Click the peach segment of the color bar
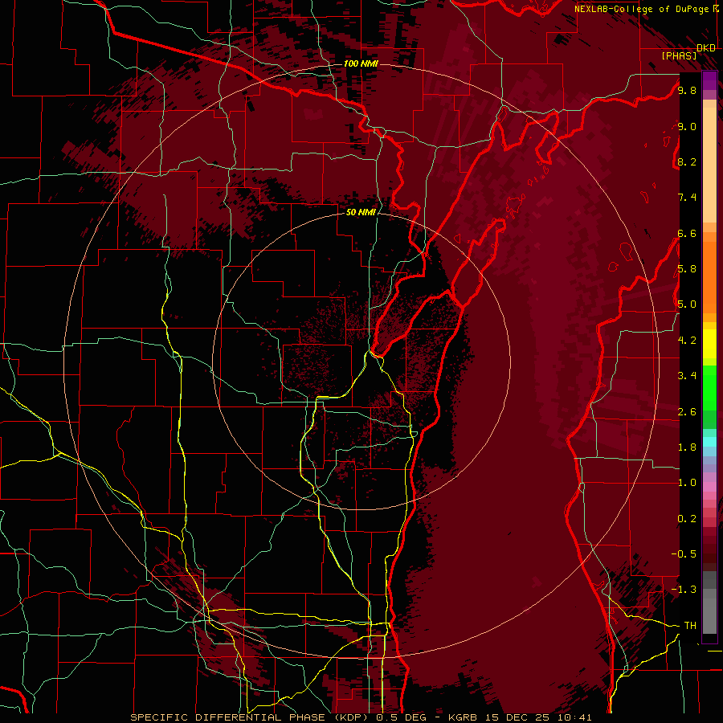 [709, 161]
